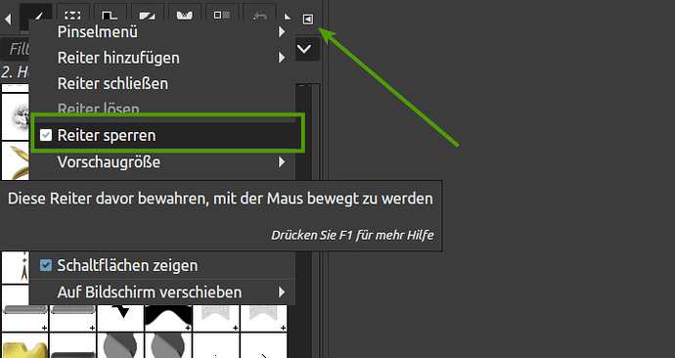Open the dashed selection rectangle tab

pyautogui.click(x=72, y=16)
